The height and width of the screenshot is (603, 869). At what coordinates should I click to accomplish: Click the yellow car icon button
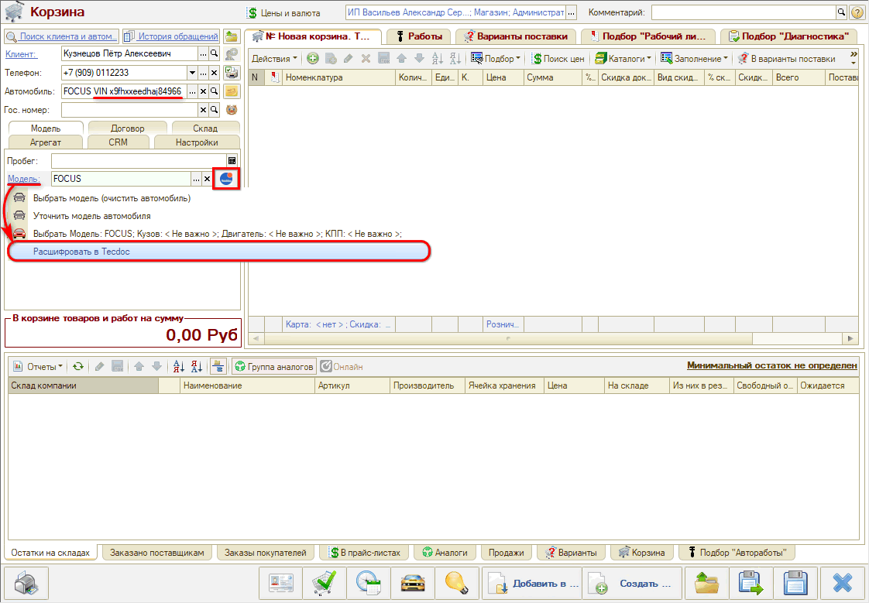point(412,584)
